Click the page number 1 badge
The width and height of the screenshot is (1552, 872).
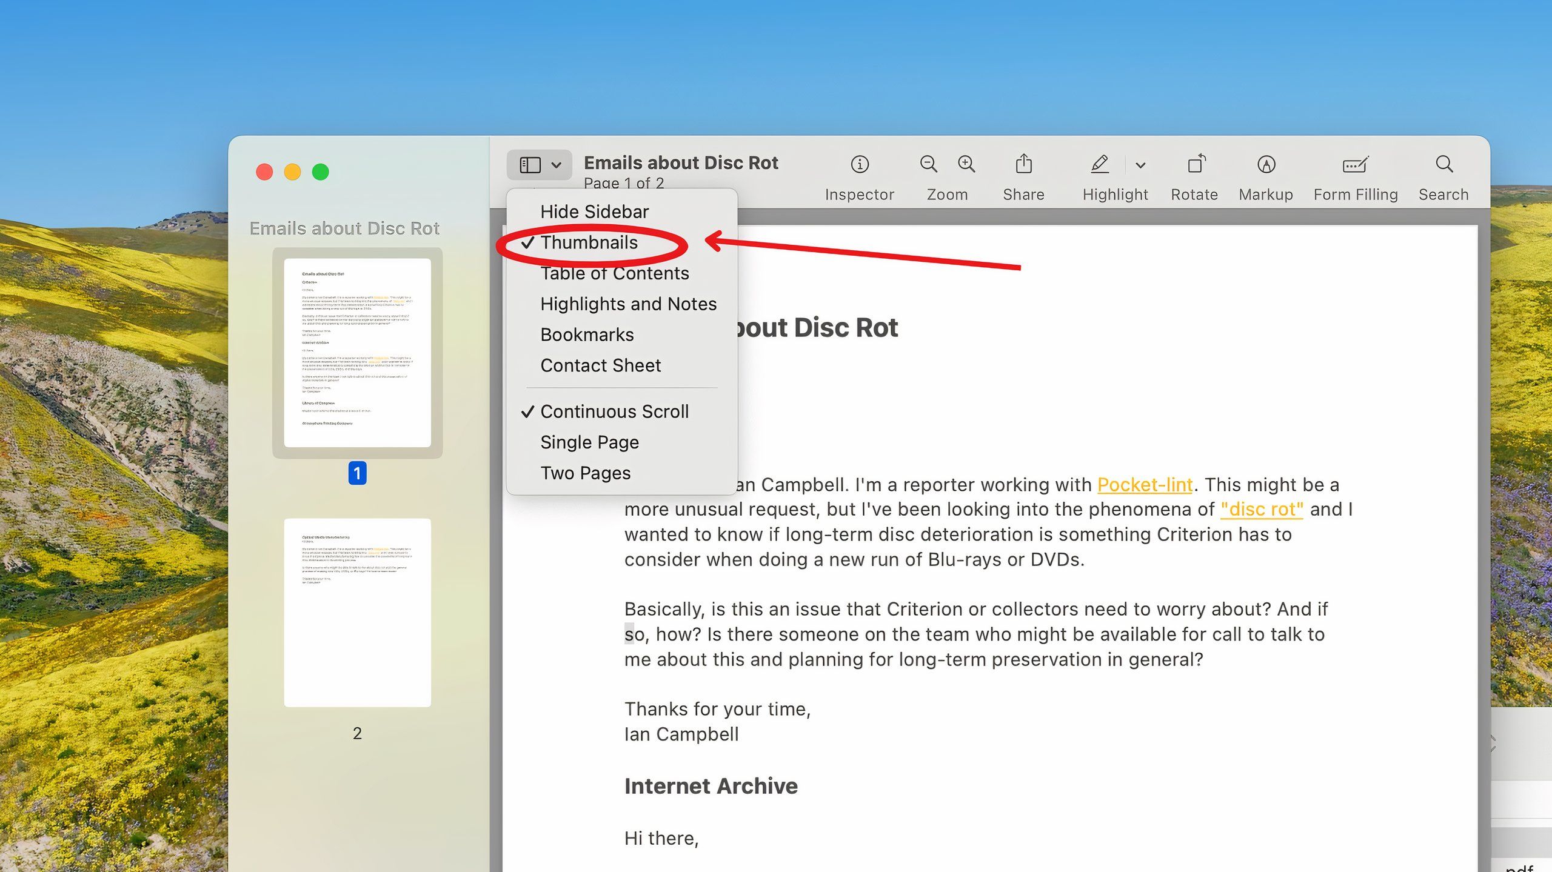click(x=357, y=473)
